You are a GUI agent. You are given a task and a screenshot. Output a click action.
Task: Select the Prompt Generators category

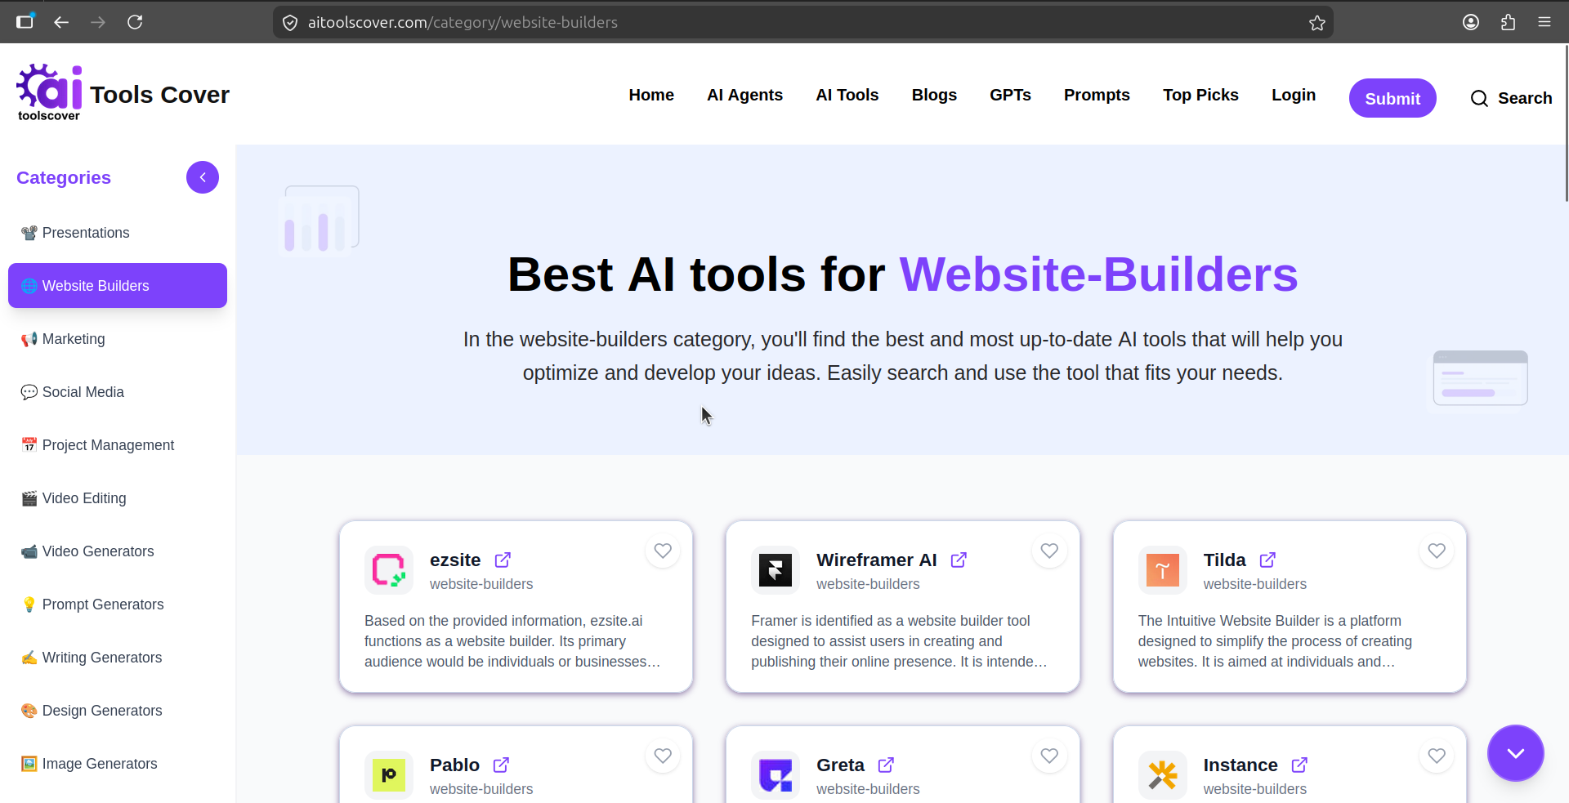118,604
